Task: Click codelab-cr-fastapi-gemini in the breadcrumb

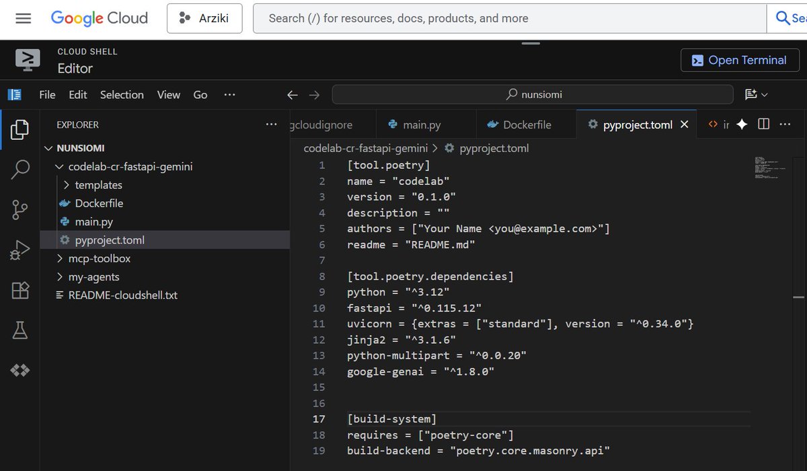Action: pos(365,148)
